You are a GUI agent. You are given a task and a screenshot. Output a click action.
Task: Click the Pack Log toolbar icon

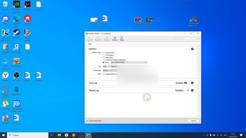107,39
